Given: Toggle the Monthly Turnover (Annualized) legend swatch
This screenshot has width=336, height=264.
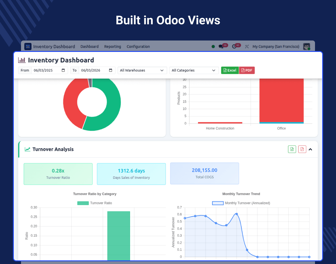Looking at the screenshot, I should [x=218, y=203].
